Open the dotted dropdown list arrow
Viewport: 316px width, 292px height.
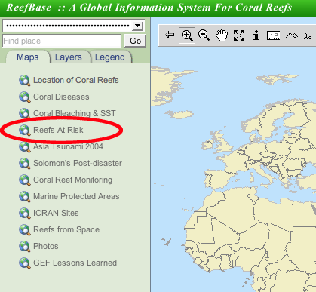click(x=137, y=26)
